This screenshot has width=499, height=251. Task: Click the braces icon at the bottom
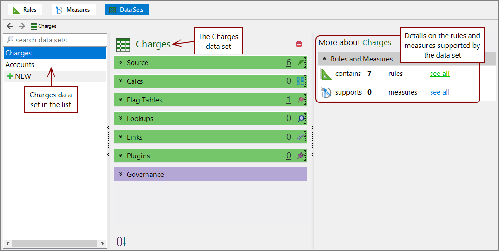121,242
